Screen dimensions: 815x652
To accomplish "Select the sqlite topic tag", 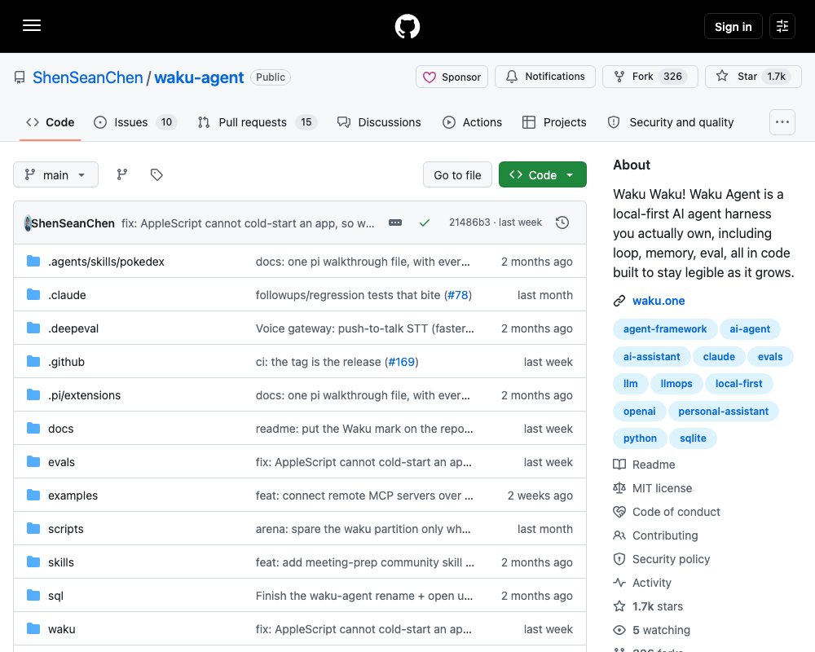I will point(693,438).
